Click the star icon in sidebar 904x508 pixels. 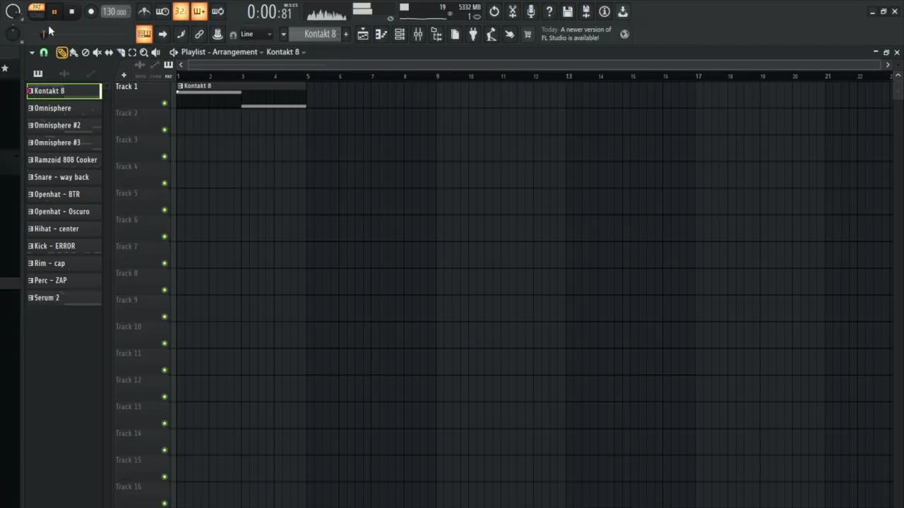point(5,68)
